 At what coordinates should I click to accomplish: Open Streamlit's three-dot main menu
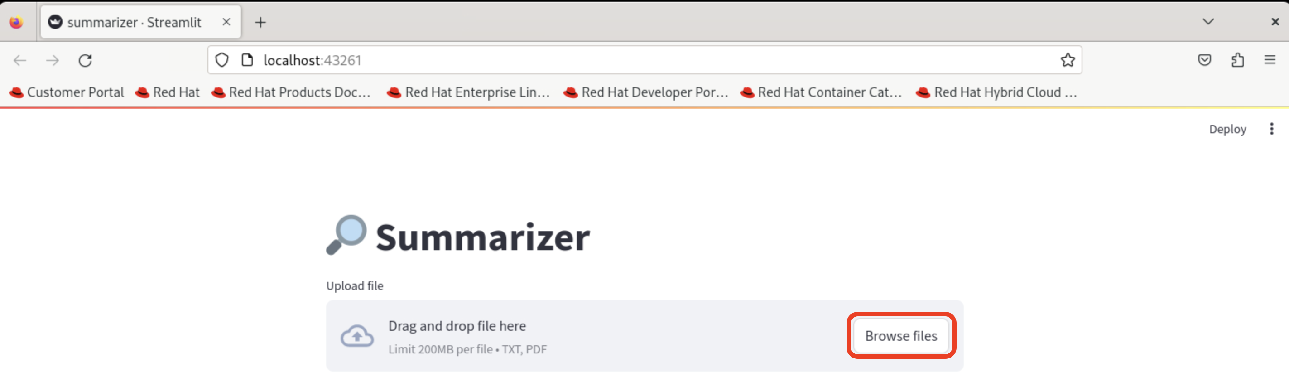[x=1271, y=129]
